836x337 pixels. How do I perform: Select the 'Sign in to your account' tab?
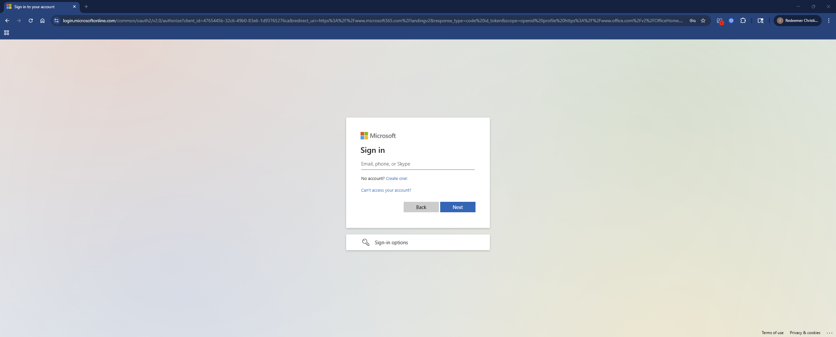tap(41, 7)
